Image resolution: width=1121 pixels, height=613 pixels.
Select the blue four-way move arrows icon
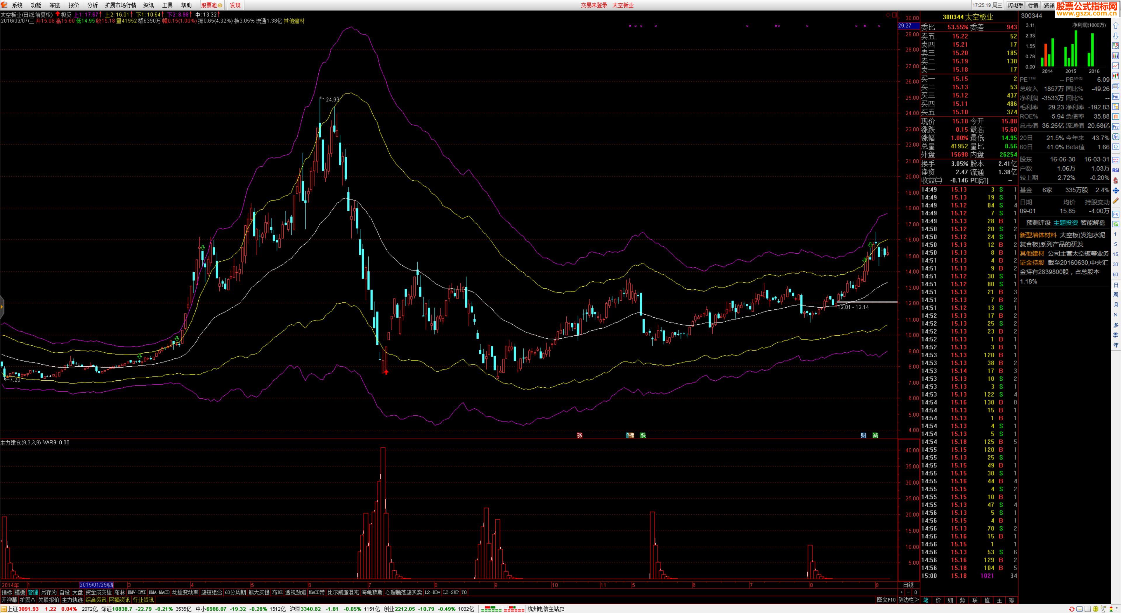[x=1115, y=191]
